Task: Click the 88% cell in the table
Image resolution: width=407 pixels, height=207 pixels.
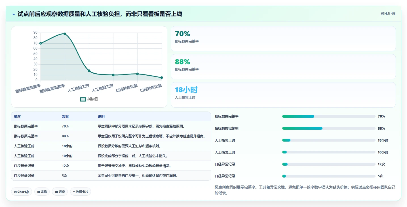Action: [x=65, y=136]
